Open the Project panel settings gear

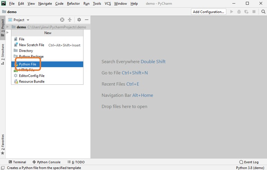(79, 20)
